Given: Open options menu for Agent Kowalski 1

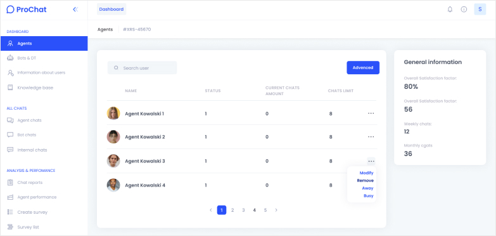Looking at the screenshot, I should click(x=371, y=113).
